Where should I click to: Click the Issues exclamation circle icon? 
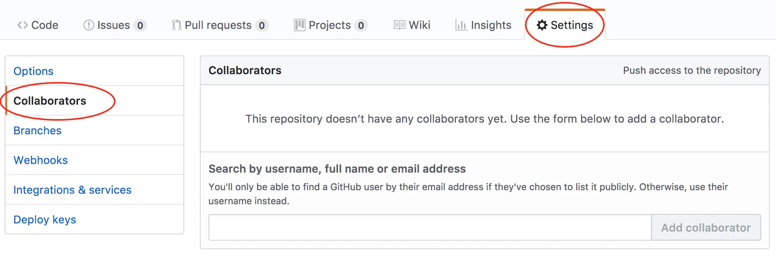point(89,25)
